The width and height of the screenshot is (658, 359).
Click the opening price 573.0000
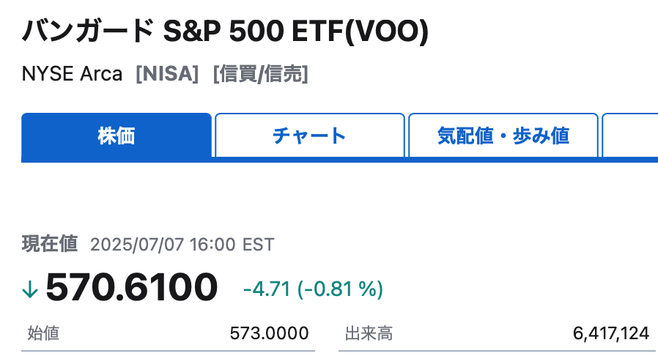coord(269,333)
